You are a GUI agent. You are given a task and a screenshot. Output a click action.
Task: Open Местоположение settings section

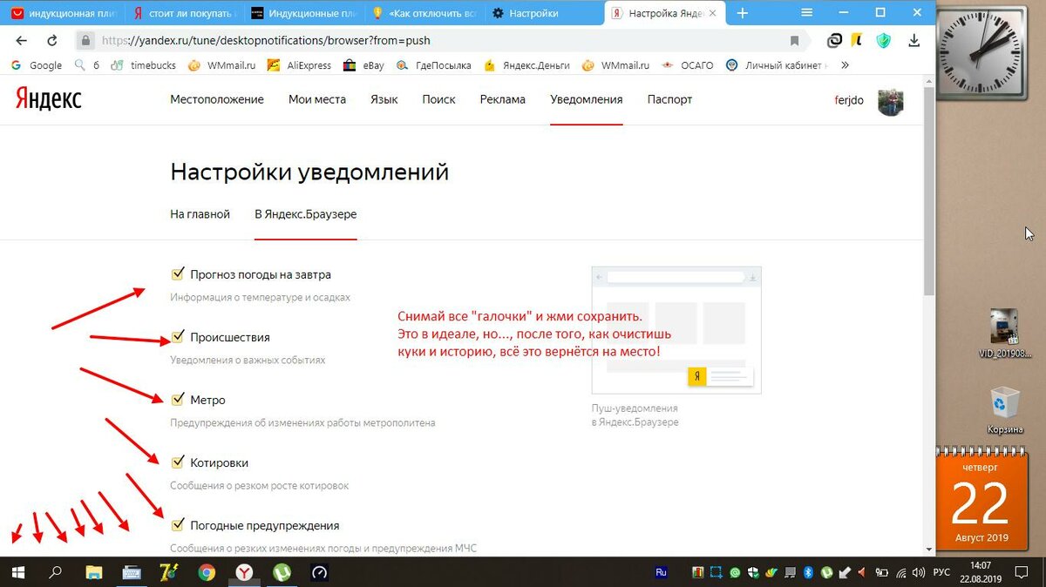pyautogui.click(x=217, y=99)
